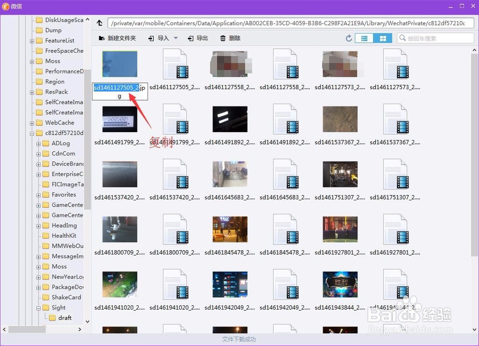Click the 删除 delete button
Screen dimensions: 479x346
[x=230, y=38]
